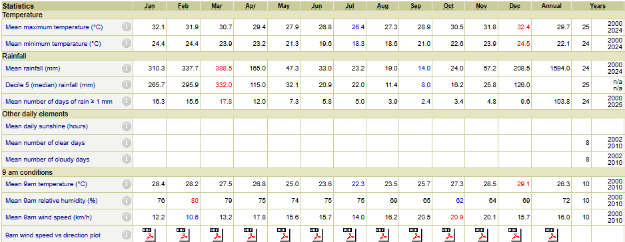Image resolution: width=625 pixels, height=242 pixels.
Task: Select annual rainfall value 1594.0
Action: 560,68
